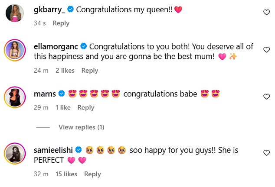
Task: Like marns' comment with heart icon
Action: pyautogui.click(x=267, y=97)
